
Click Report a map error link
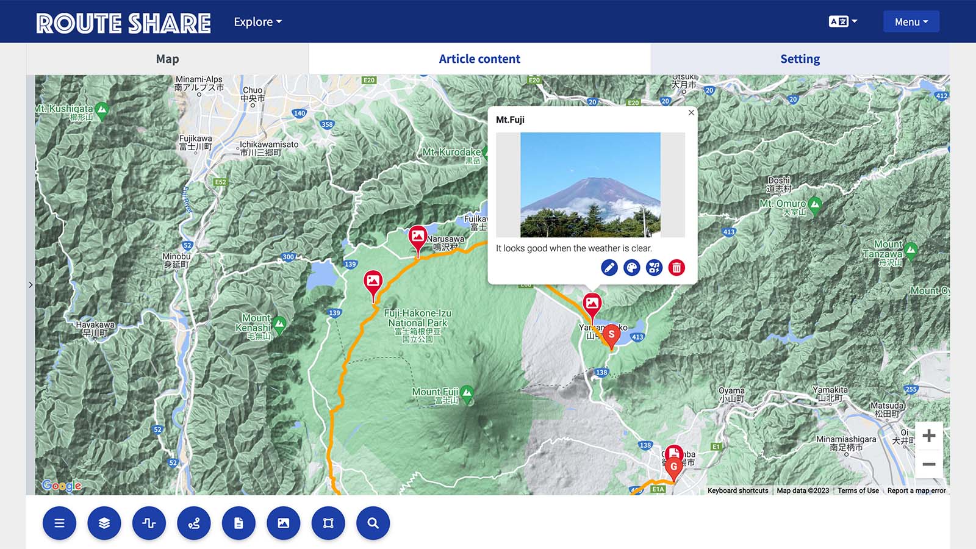[916, 490]
